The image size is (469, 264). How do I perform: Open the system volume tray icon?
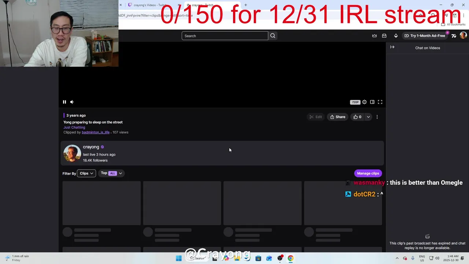point(437,258)
